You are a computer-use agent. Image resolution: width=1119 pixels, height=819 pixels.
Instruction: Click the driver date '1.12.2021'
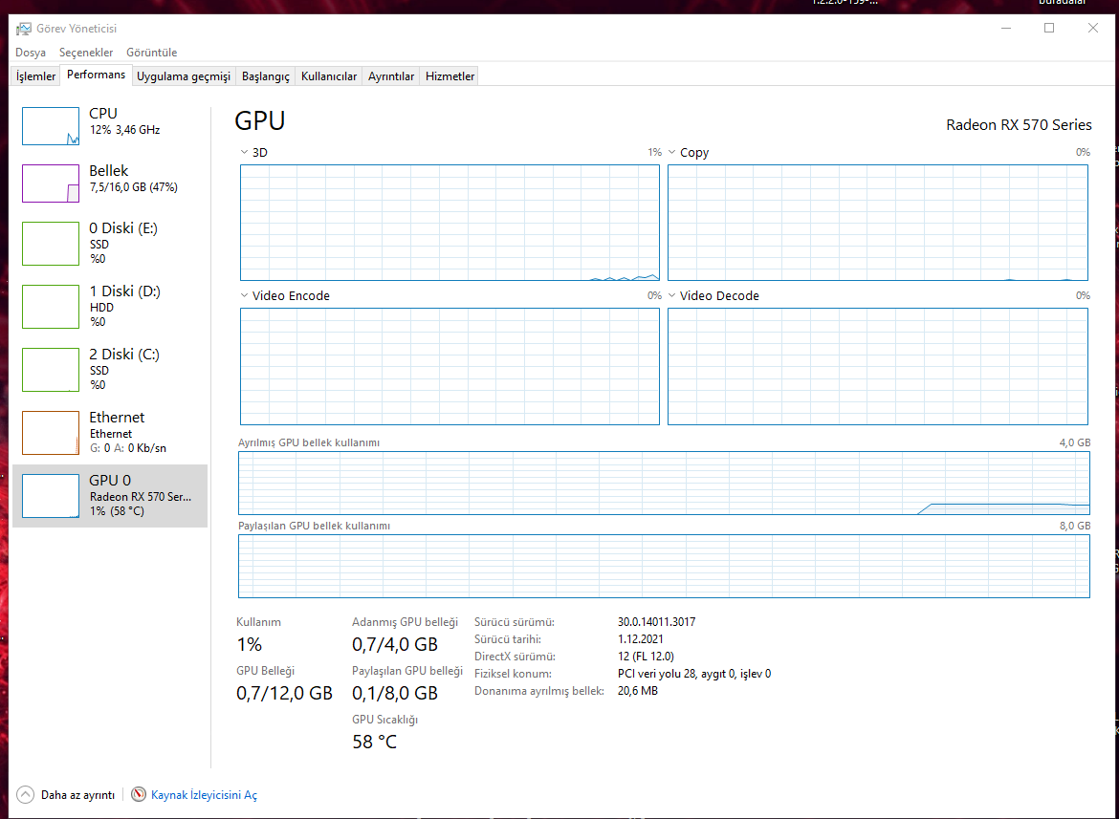point(640,638)
